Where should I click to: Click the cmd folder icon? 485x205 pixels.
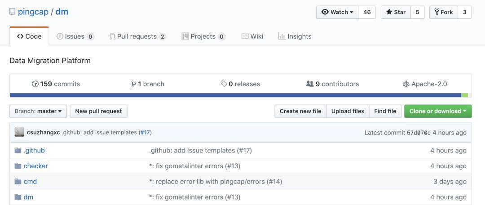click(18, 181)
